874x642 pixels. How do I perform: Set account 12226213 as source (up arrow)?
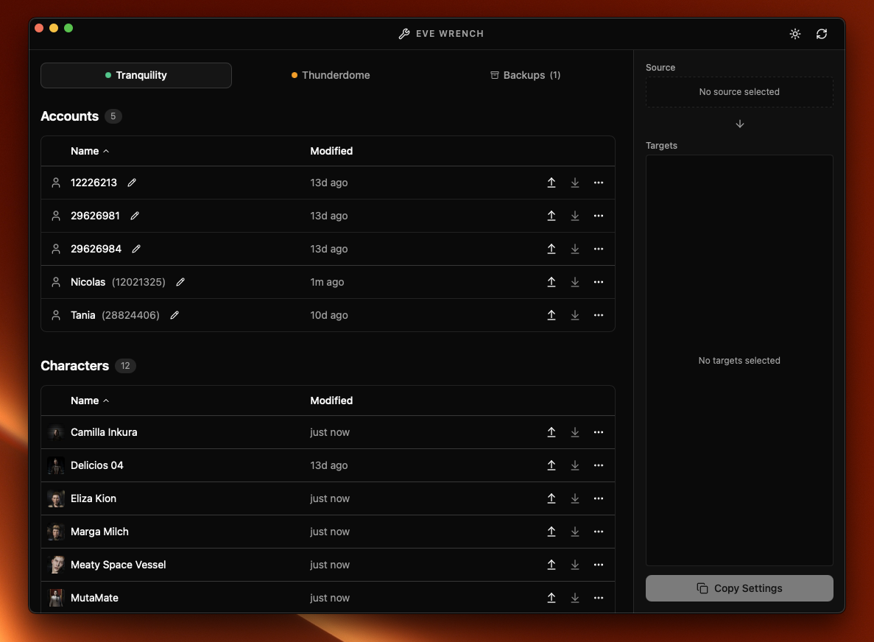(551, 183)
